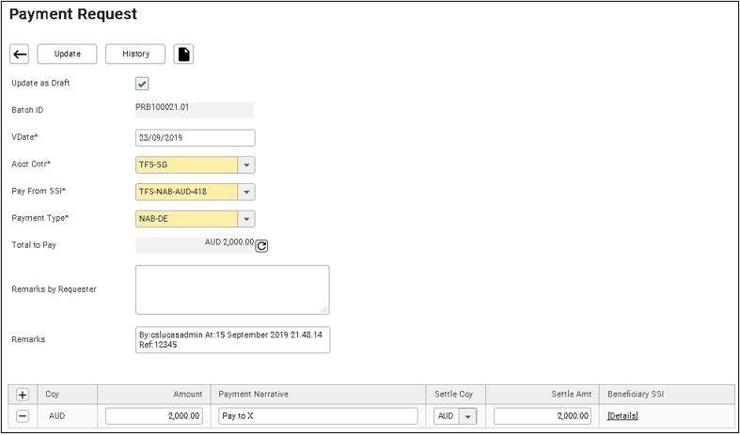Viewport: 740px width, 435px height.
Task: Open the Acct Cntr dropdown
Action: point(245,165)
